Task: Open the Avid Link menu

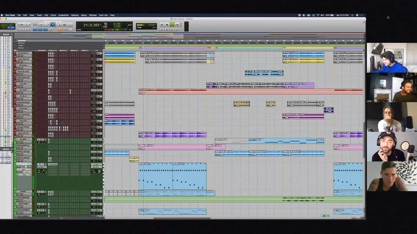Action: [x=103, y=15]
